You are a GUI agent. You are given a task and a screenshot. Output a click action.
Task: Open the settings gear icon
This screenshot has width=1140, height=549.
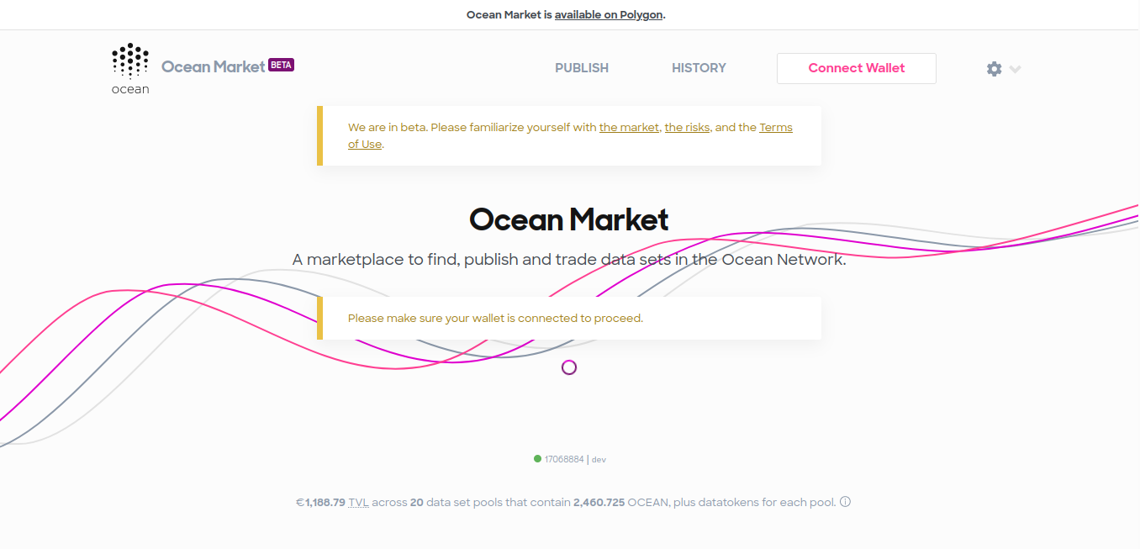(995, 69)
